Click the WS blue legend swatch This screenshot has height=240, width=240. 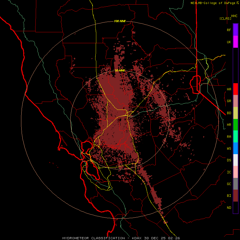235,148
